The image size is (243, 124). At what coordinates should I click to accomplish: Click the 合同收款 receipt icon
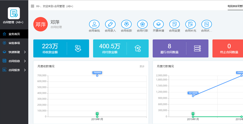pos(126,24)
